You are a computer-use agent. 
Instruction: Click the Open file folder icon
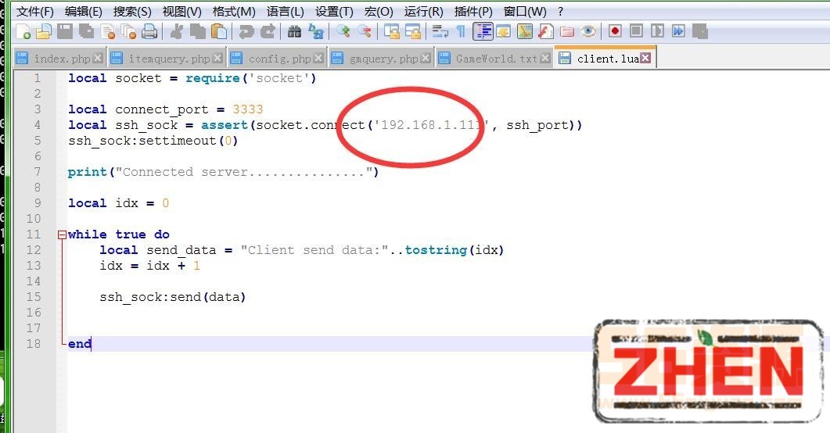coord(44,32)
